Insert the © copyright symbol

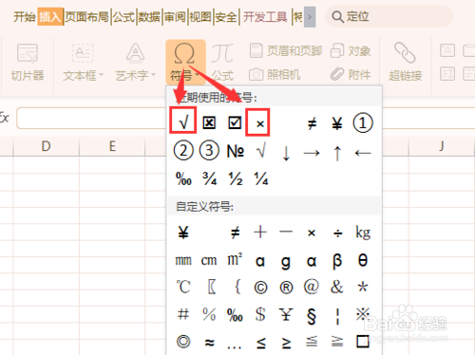pyautogui.click(x=260, y=288)
